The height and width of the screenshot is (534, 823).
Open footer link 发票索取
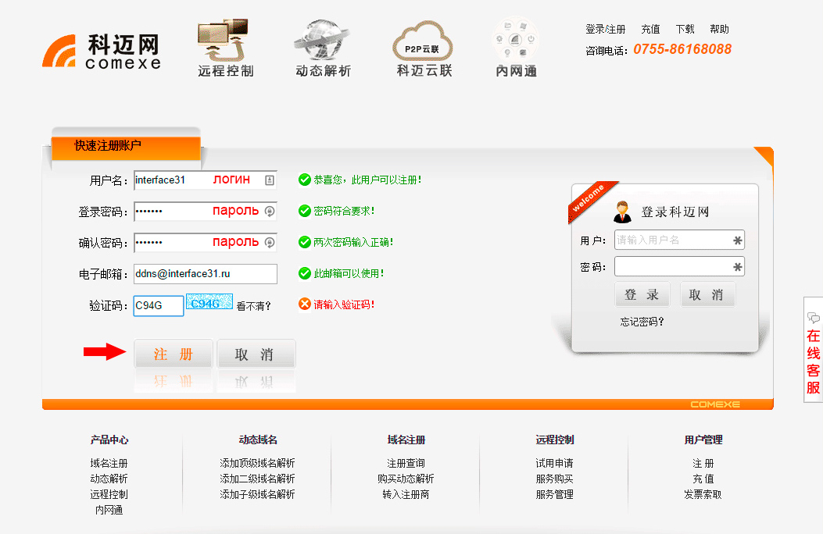coord(703,494)
